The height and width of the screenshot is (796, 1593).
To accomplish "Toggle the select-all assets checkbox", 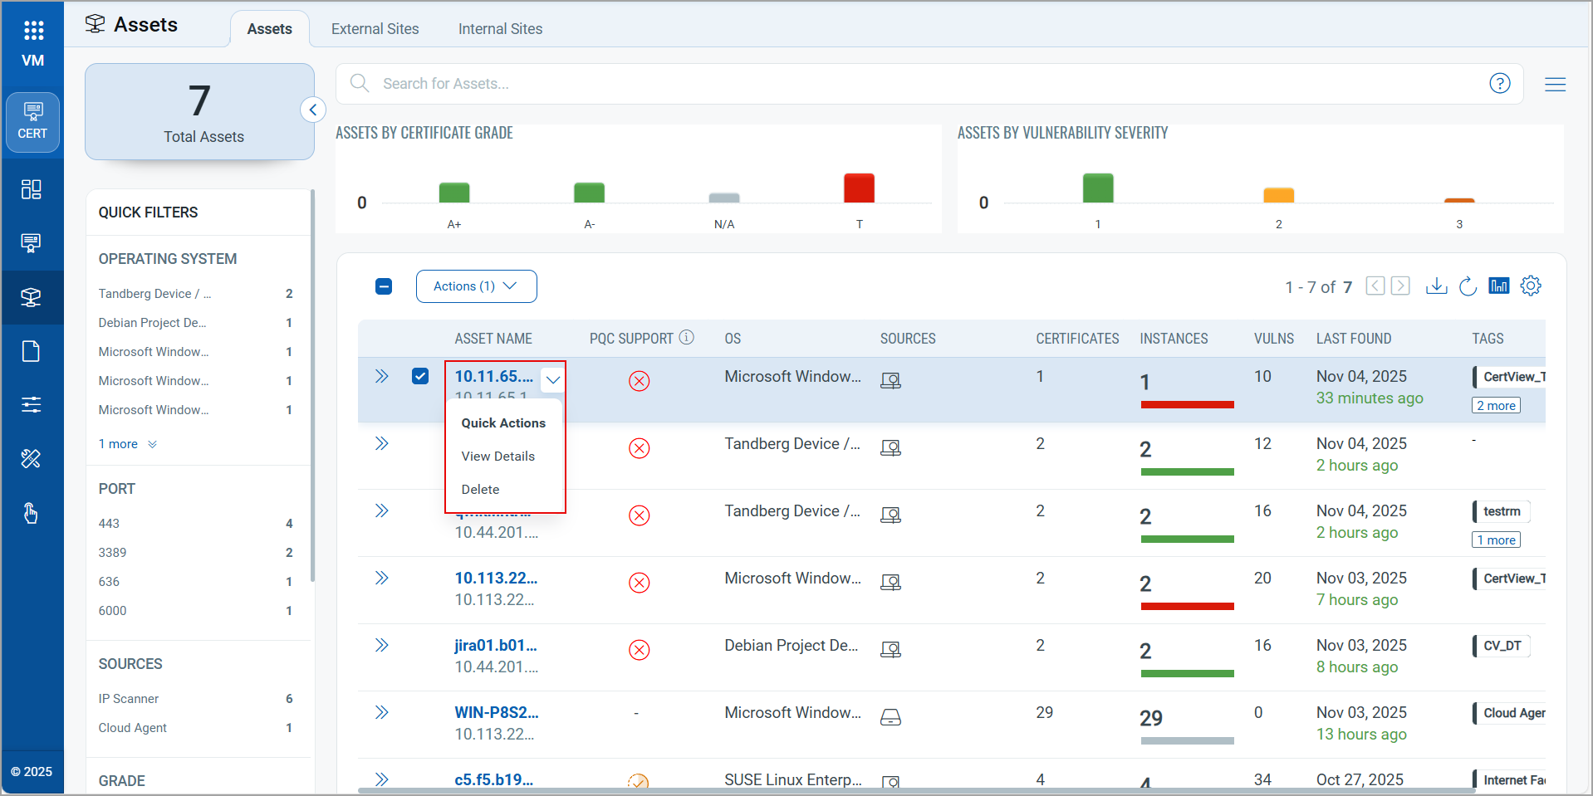I will [x=384, y=286].
